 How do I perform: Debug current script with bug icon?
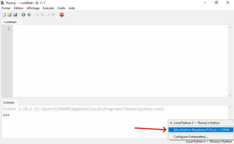coord(29,15)
